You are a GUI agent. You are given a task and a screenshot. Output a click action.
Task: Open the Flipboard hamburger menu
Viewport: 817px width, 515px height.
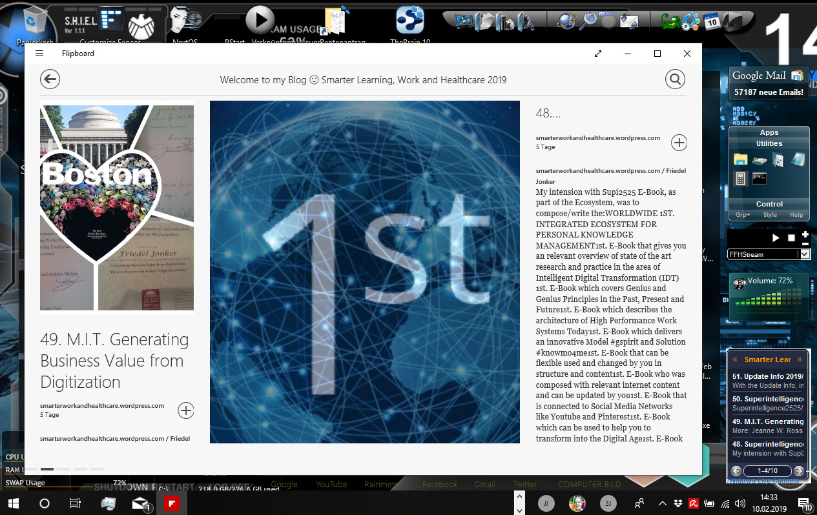[x=39, y=54]
